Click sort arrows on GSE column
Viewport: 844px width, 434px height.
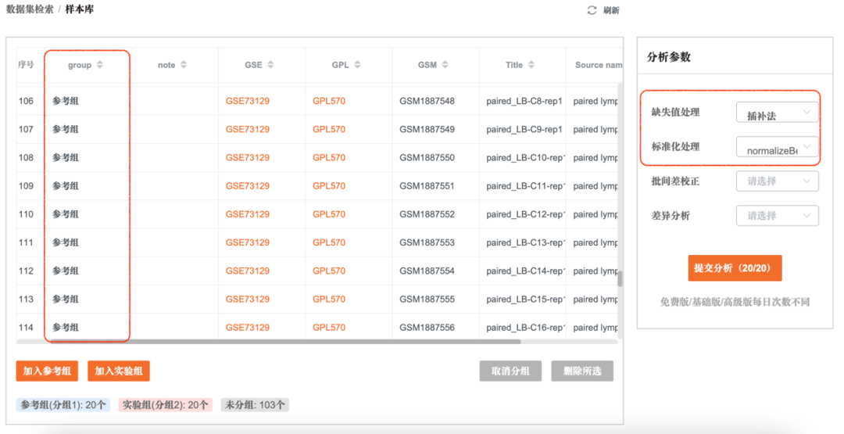point(270,65)
